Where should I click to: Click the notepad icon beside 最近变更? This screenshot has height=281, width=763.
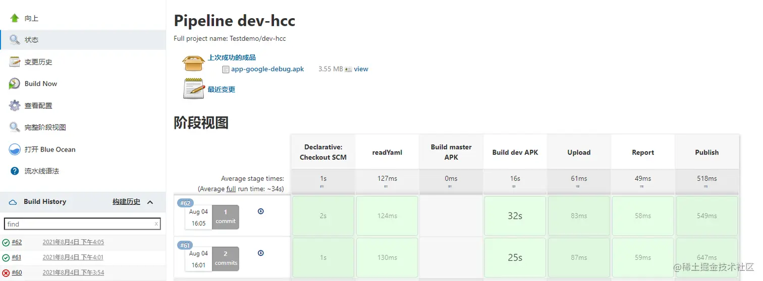click(193, 89)
